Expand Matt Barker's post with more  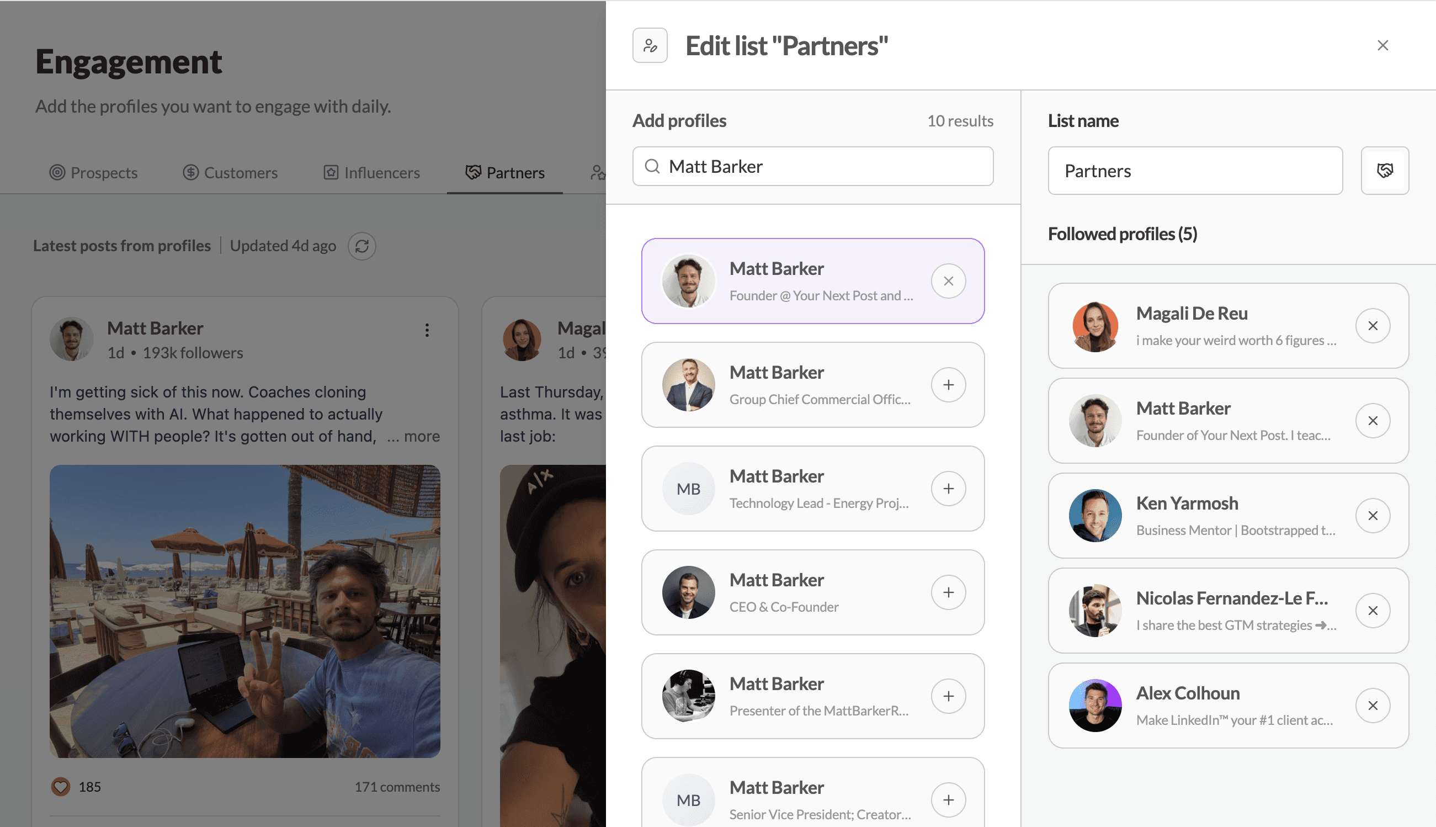[421, 436]
